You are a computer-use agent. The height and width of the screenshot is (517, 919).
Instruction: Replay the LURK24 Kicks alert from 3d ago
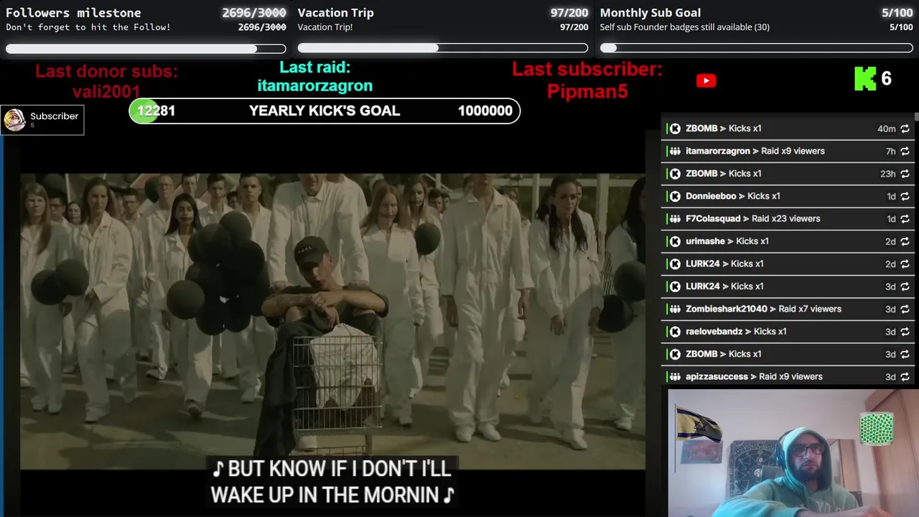coord(905,287)
